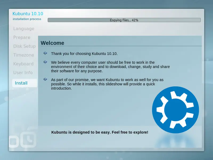Select the Prepare step in sidebar
The height and width of the screenshot is (160, 213).
22,37
